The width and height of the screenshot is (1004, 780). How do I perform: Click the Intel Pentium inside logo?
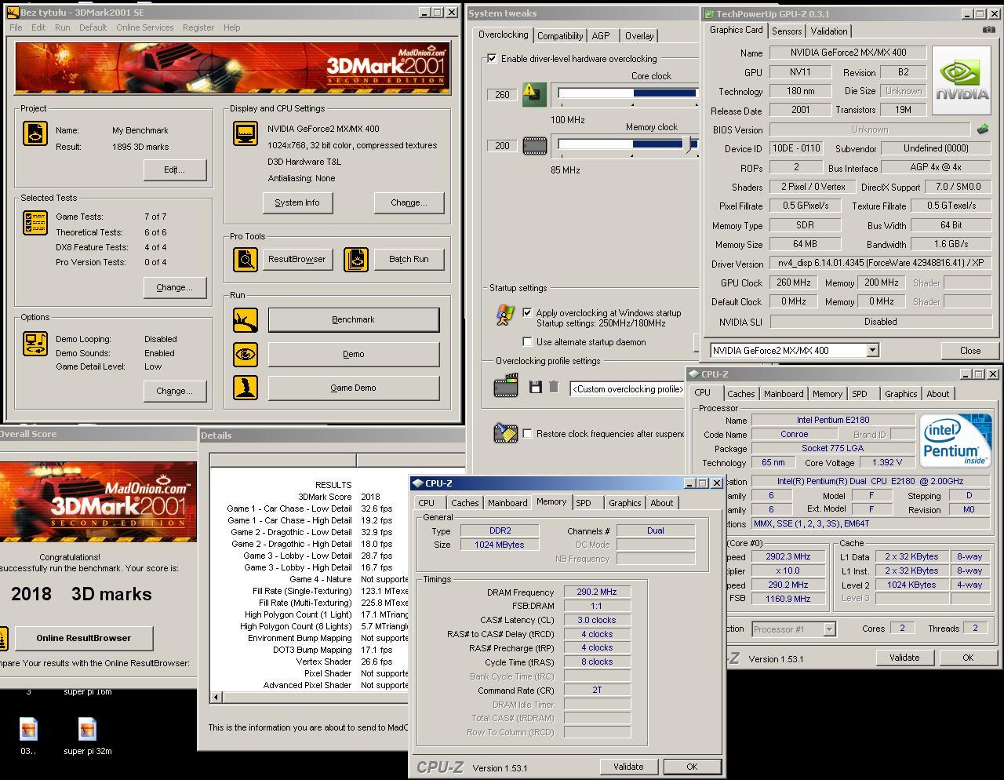(x=955, y=441)
